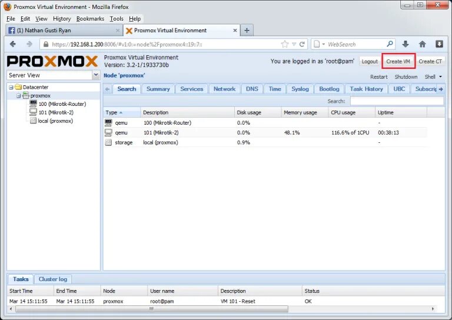Sort by the Type column header
This screenshot has width=452, height=320.
122,112
